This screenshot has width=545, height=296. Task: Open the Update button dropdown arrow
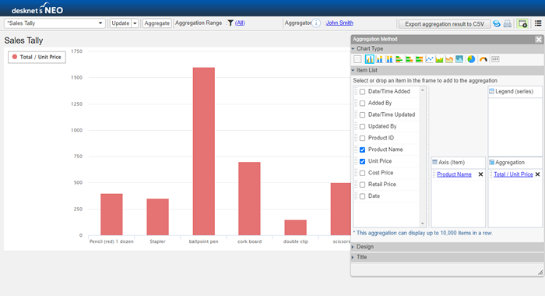pyautogui.click(x=135, y=23)
